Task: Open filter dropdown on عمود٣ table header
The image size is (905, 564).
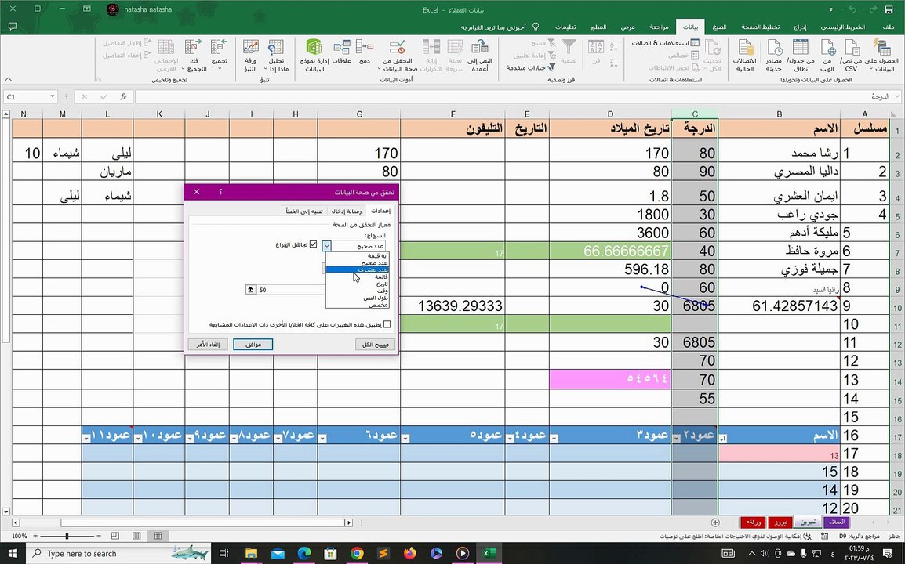Action: pos(554,439)
